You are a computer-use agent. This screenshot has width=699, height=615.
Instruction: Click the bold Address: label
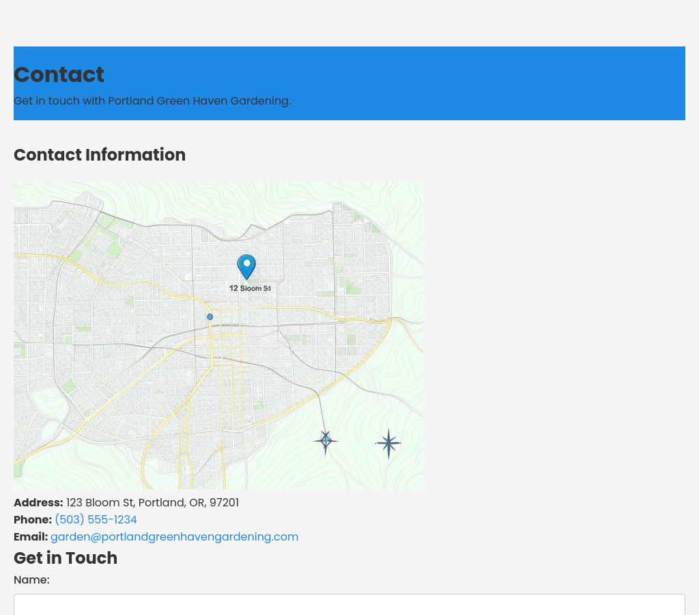pos(38,502)
